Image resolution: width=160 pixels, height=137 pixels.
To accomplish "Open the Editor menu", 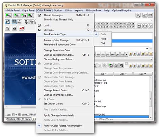I will pyautogui.click(x=69, y=10).
